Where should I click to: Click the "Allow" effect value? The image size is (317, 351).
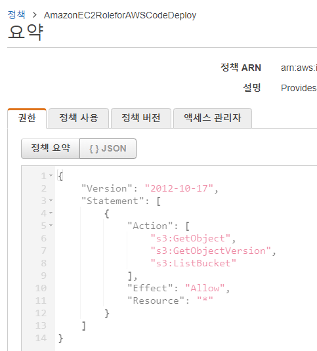tap(205, 288)
